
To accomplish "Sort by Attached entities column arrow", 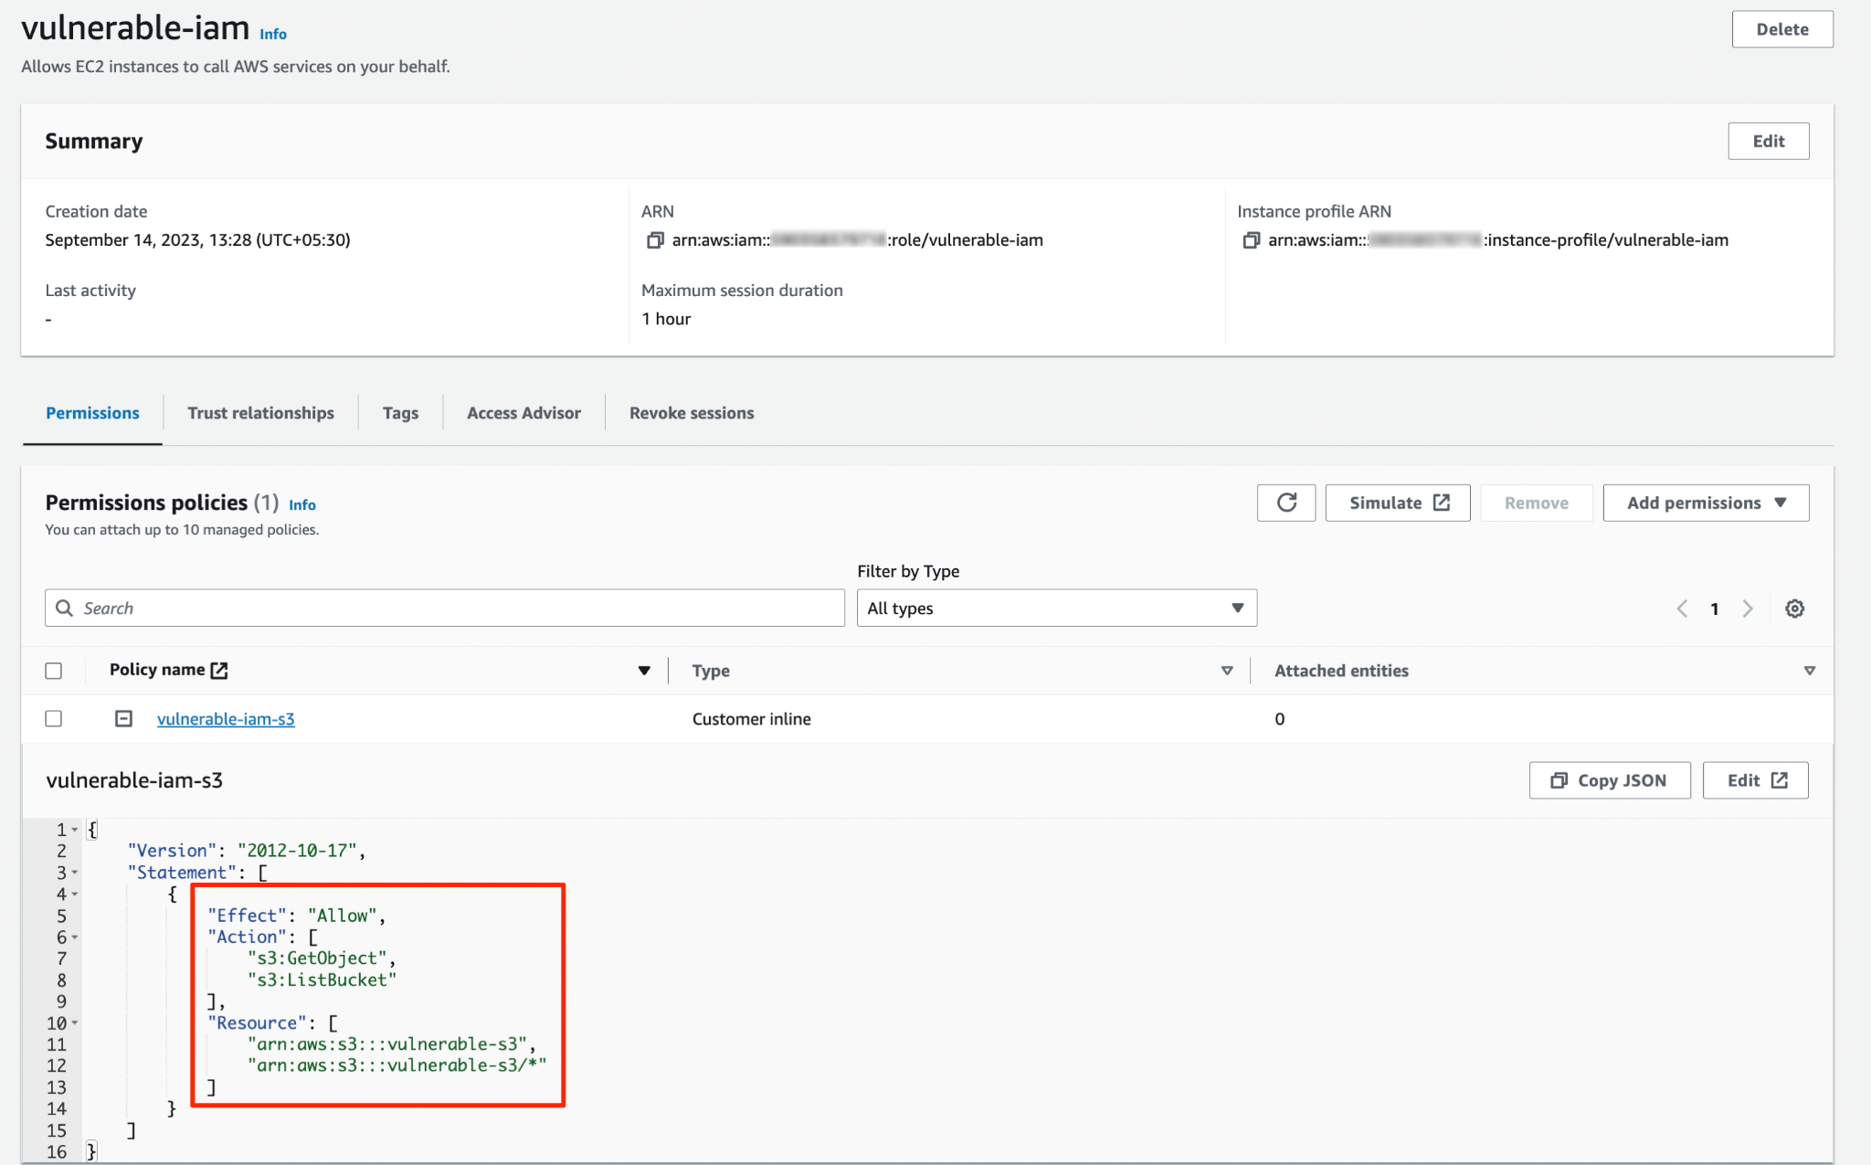I will click(1809, 671).
